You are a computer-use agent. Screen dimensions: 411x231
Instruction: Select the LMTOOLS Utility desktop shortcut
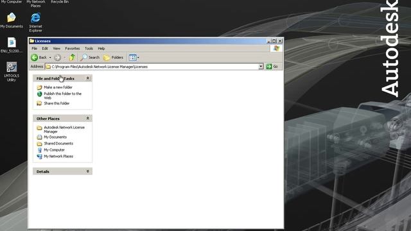point(12,71)
